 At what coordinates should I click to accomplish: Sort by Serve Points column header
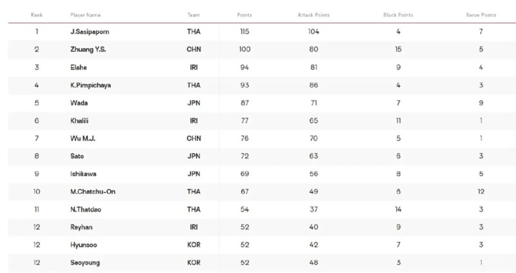click(481, 15)
